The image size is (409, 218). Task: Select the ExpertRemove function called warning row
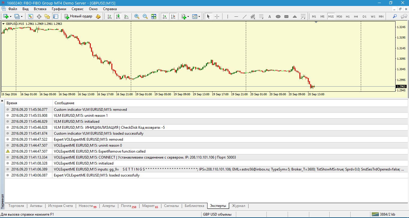pyautogui.click(x=206, y=151)
